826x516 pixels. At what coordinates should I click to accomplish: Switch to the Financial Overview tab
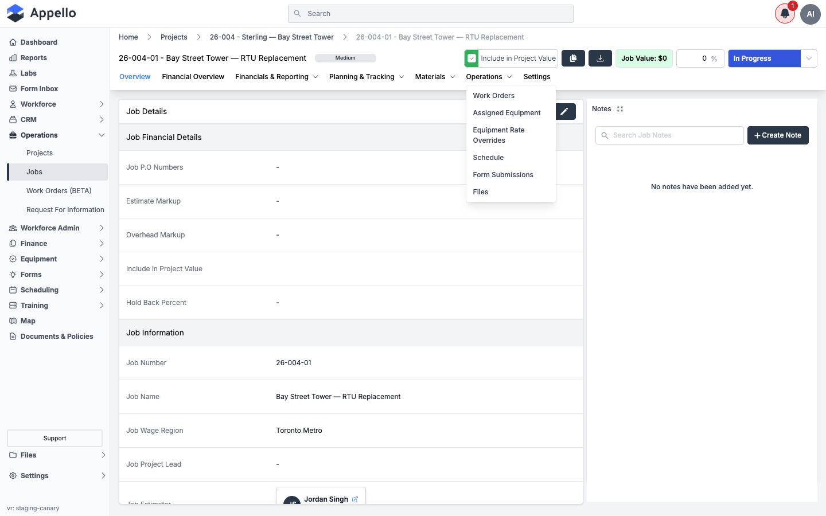193,77
